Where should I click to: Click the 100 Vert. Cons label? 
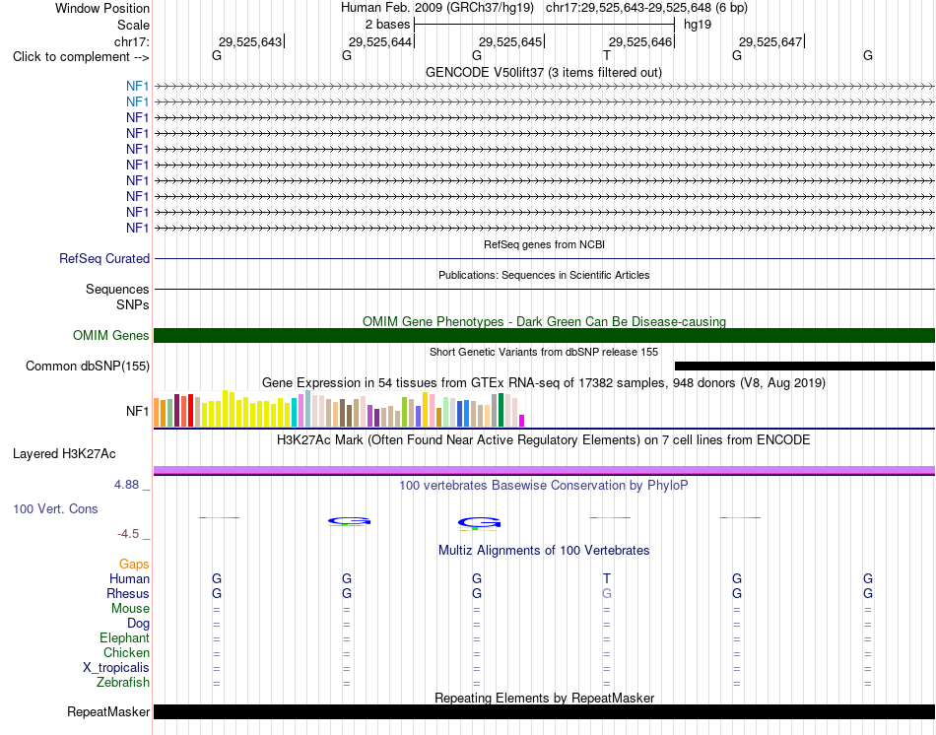tap(55, 508)
